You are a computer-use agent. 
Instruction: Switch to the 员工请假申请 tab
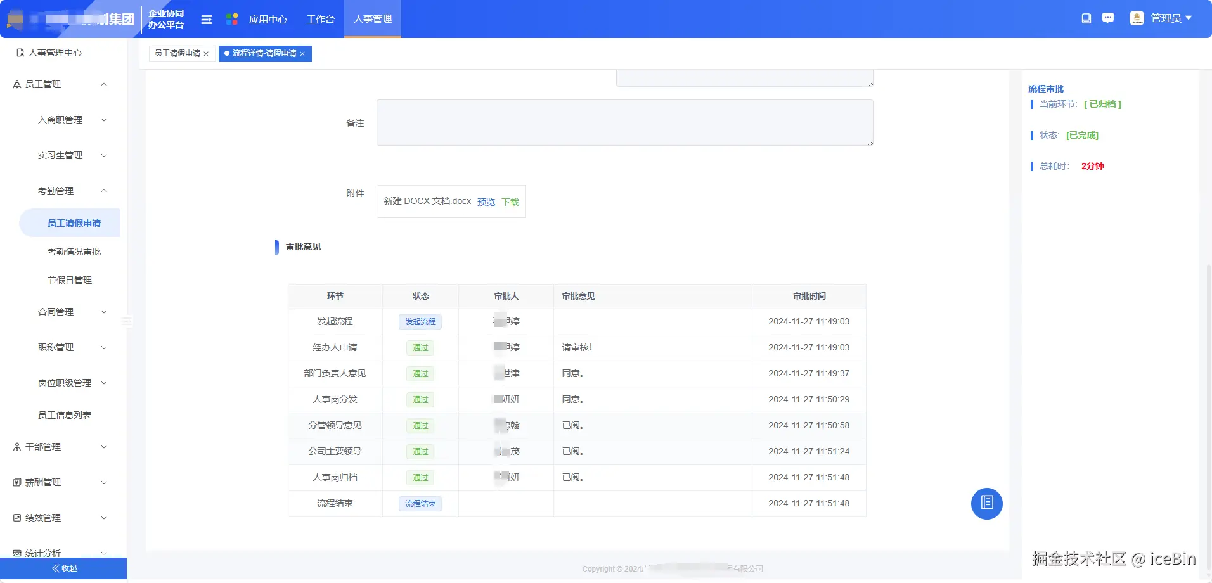pyautogui.click(x=177, y=53)
